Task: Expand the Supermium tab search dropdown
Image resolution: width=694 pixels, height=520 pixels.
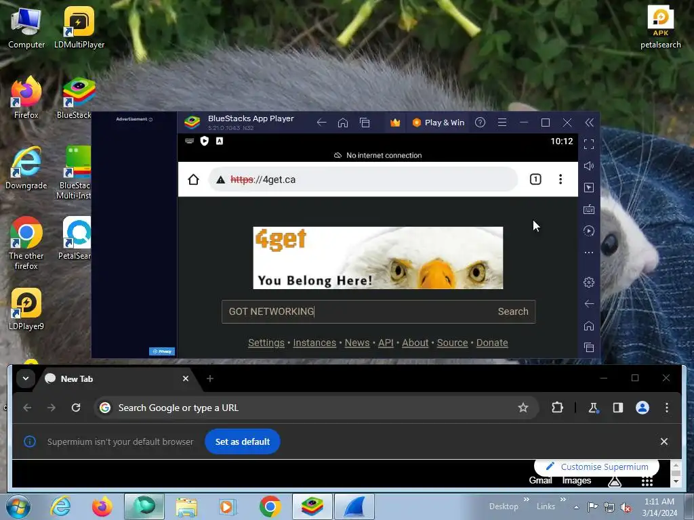Action: point(26,378)
